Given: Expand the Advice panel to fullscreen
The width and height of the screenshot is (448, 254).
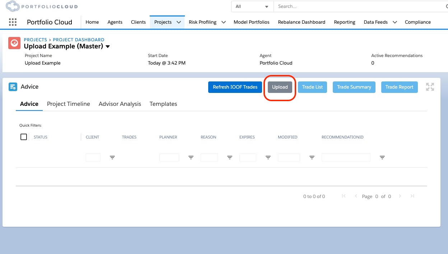Looking at the screenshot, I should pos(430,87).
